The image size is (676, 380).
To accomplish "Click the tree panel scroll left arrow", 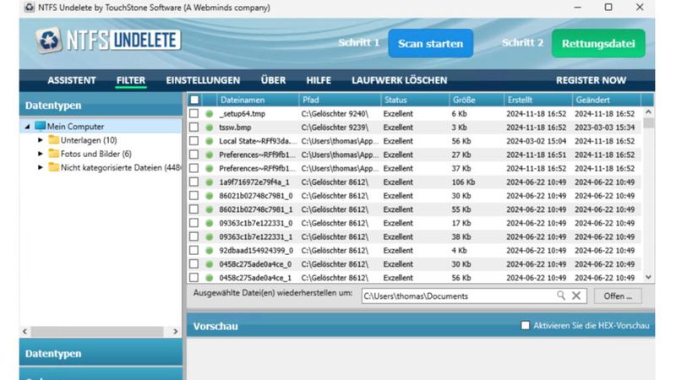I will point(25,331).
